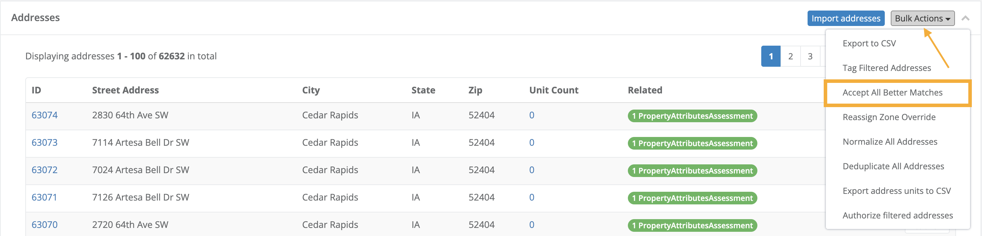Viewport: 982px width, 236px height.
Task: Collapse the Addresses panel chevron
Action: coord(965,18)
